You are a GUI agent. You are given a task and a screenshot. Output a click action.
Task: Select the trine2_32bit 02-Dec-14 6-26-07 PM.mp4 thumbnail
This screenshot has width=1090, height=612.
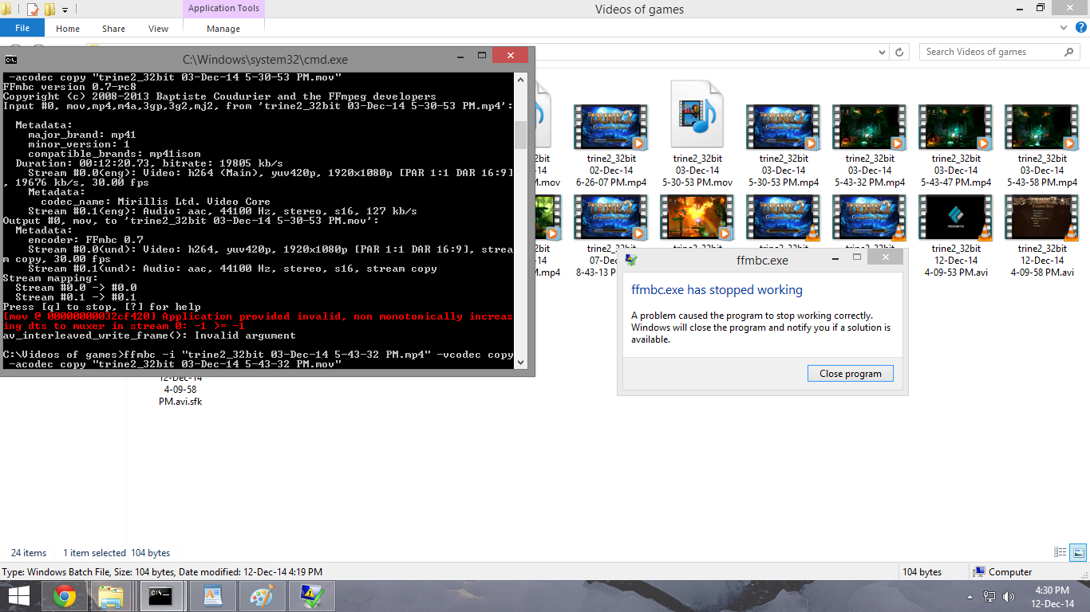pyautogui.click(x=611, y=127)
